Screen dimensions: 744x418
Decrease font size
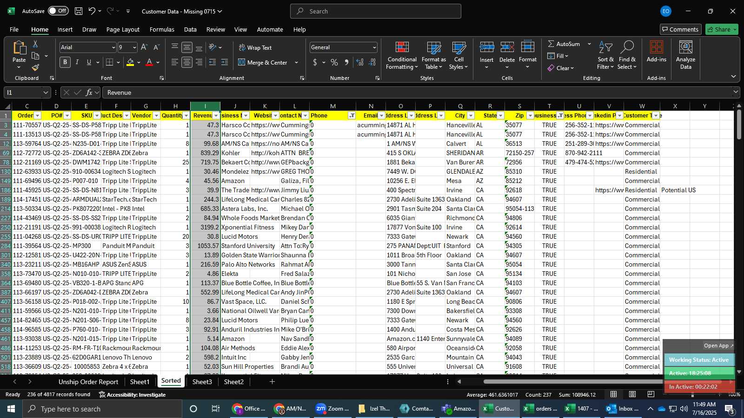(156, 47)
